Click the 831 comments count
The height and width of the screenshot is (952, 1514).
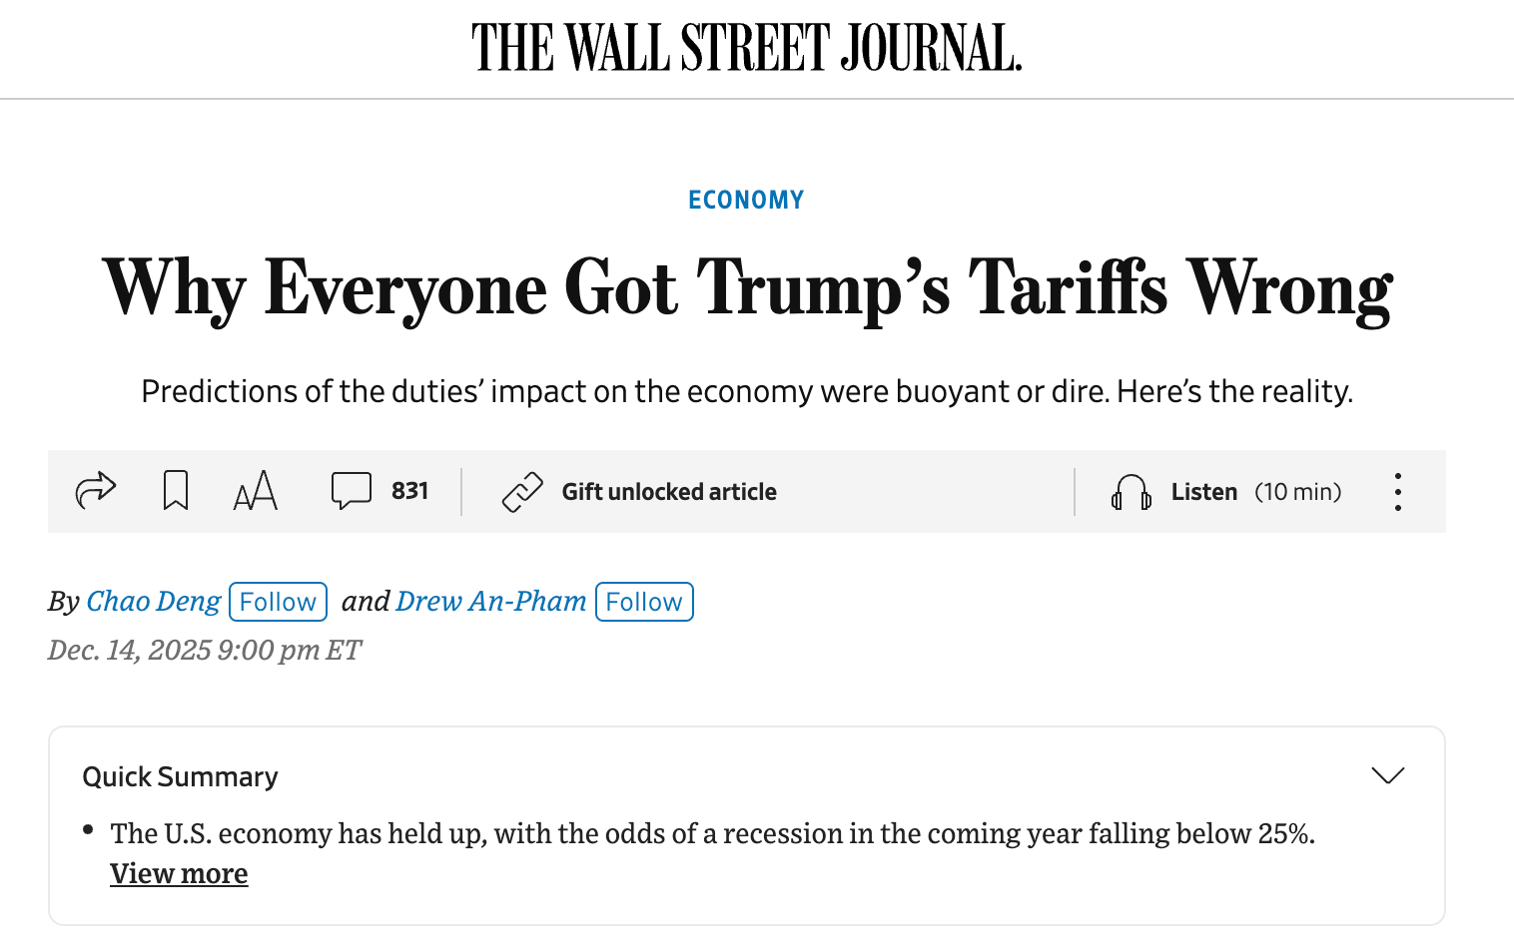pos(409,491)
